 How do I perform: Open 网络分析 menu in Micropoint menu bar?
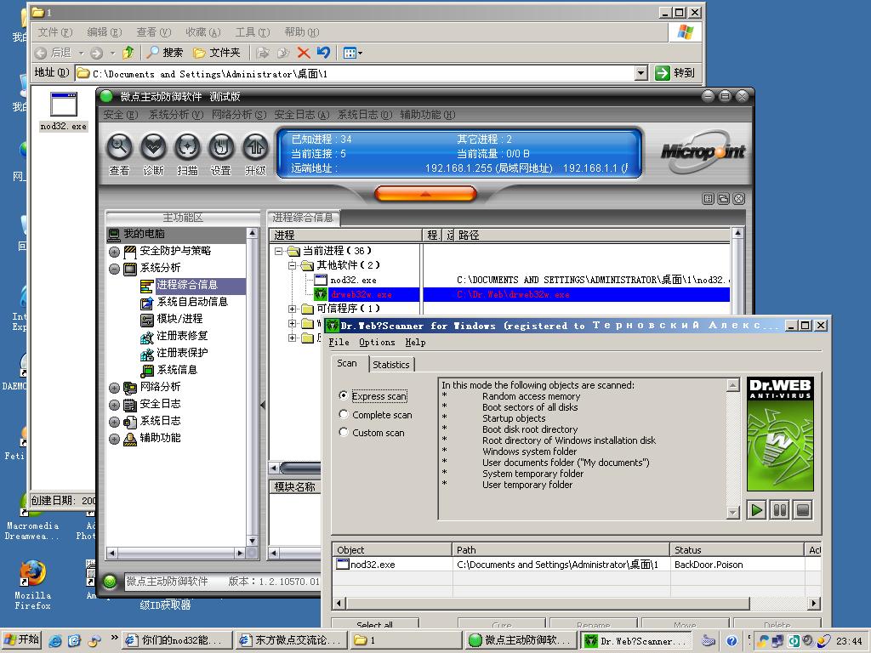coord(239,115)
